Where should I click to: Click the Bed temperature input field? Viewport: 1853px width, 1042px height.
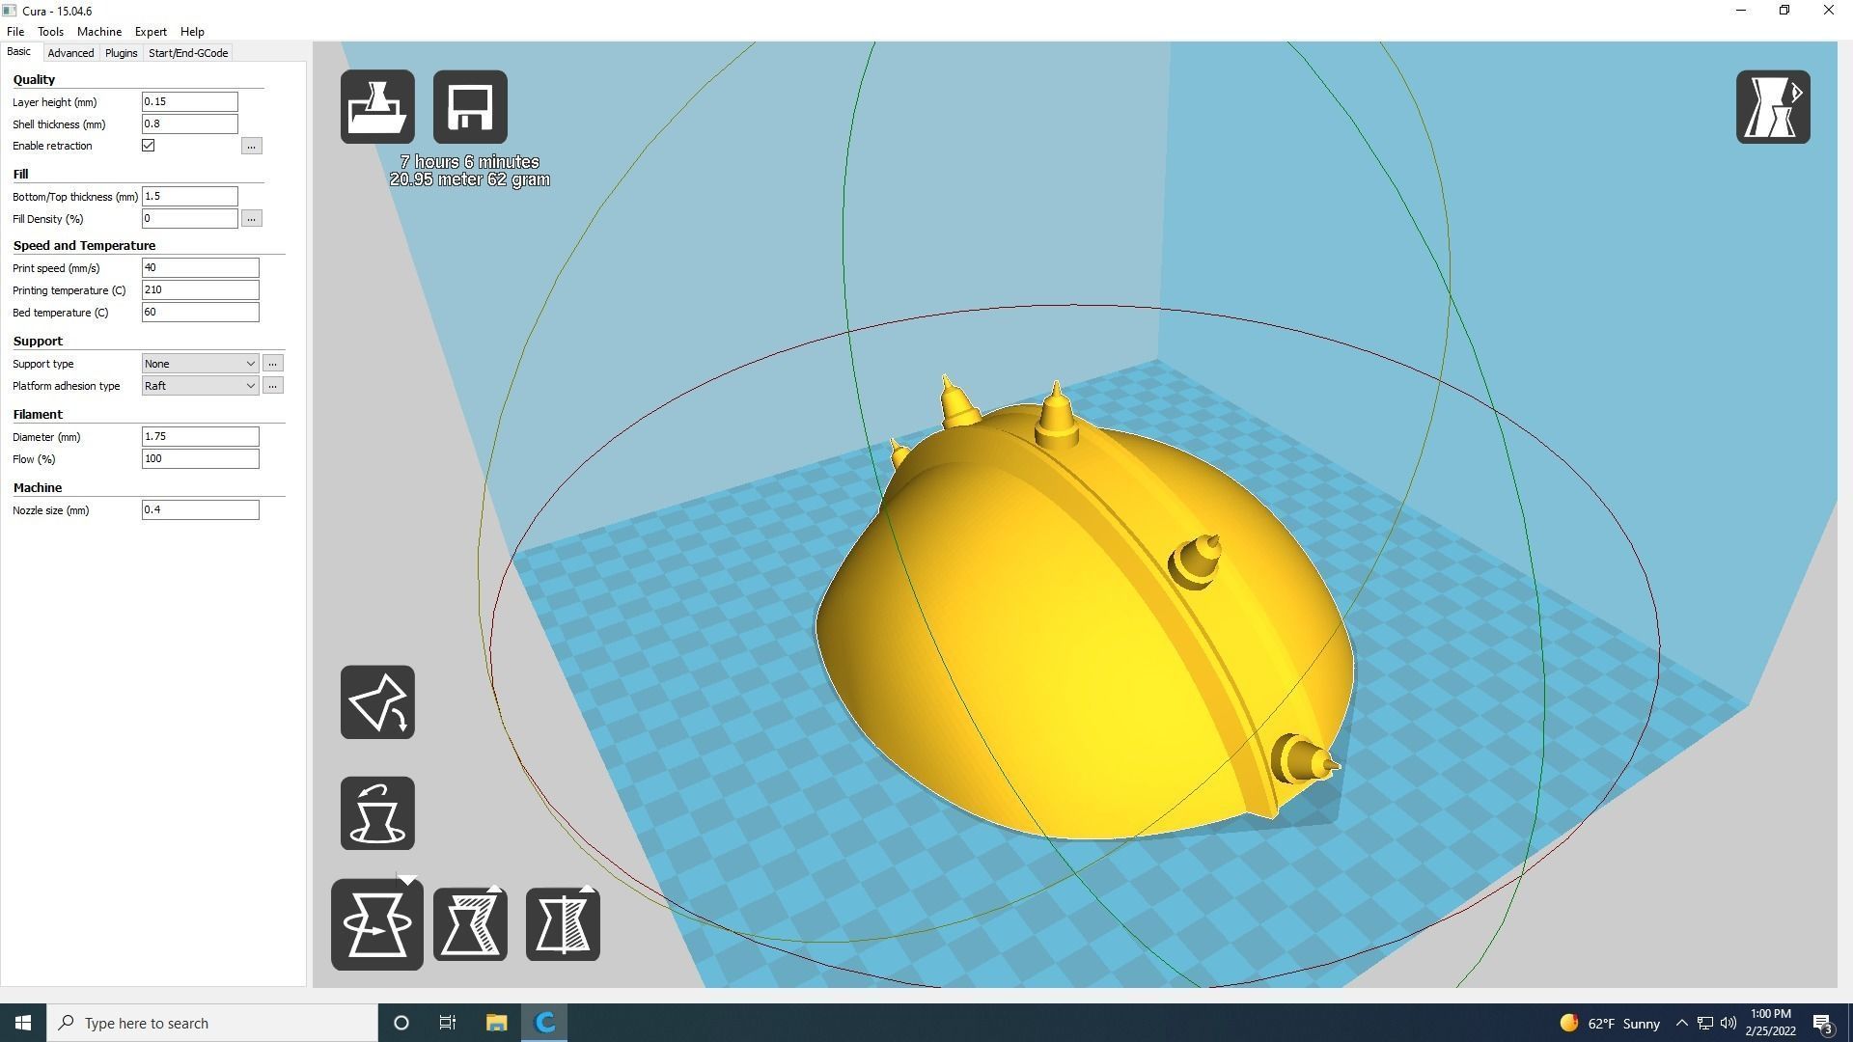pyautogui.click(x=201, y=313)
